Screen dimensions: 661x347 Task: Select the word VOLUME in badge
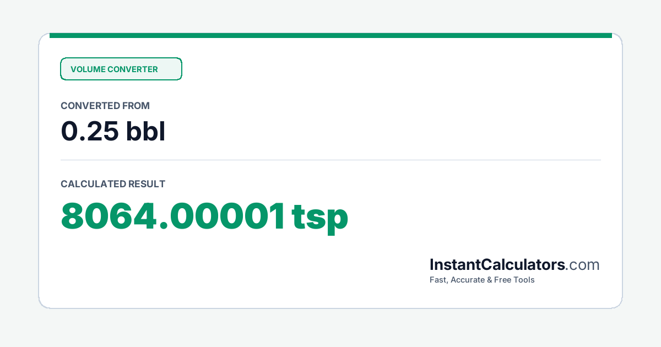pyautogui.click(x=88, y=69)
